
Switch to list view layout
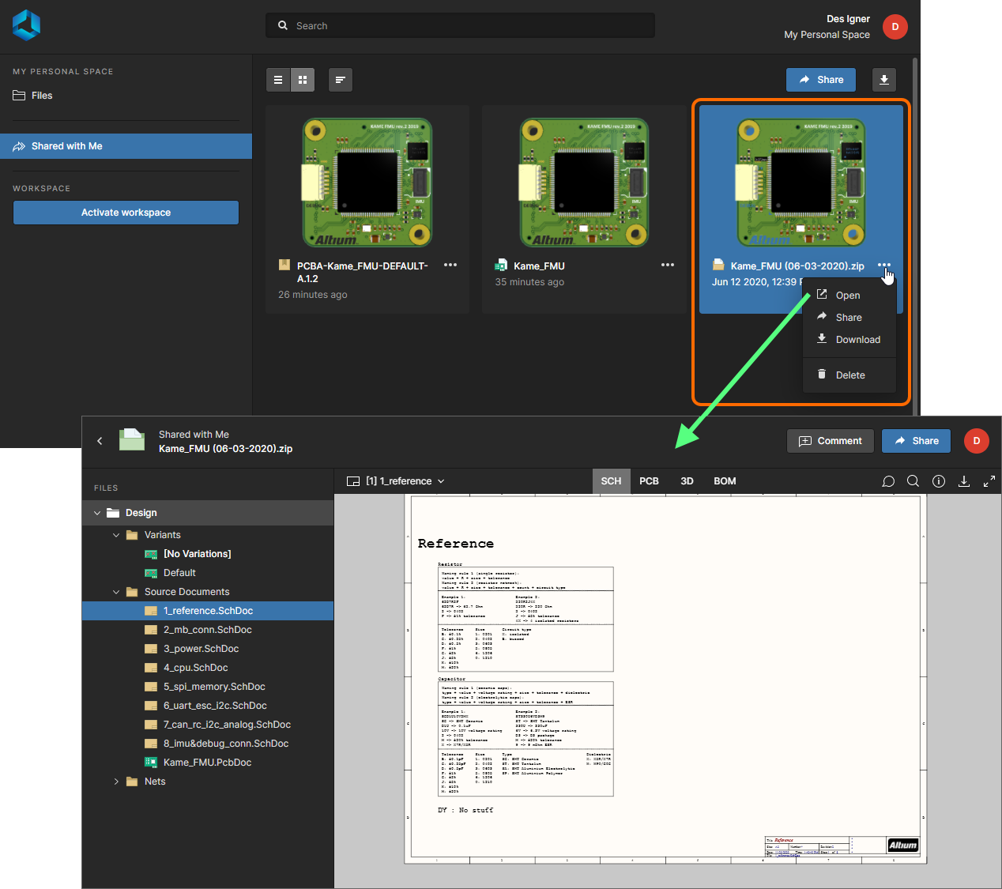coord(277,80)
